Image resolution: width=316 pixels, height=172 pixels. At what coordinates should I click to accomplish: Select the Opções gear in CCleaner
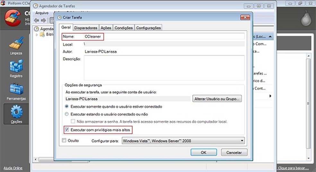(16, 114)
